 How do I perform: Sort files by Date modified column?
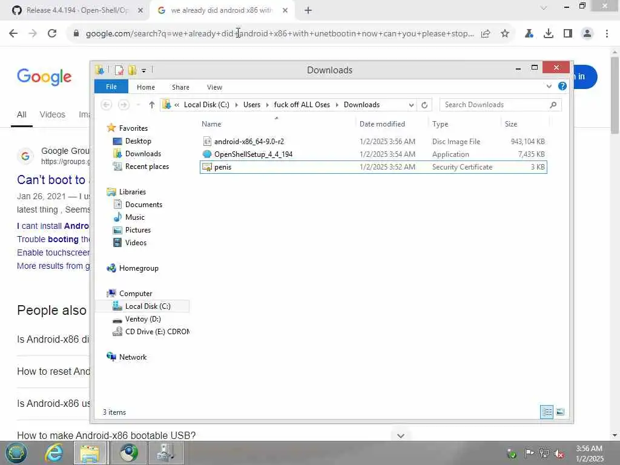[392, 124]
